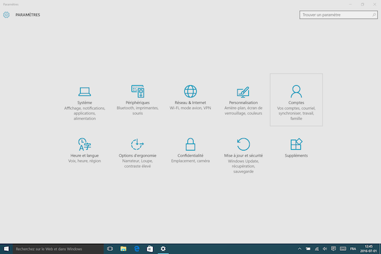Open the Mise à jour et sécurité icon
Image resolution: width=381 pixels, height=254 pixels.
(243, 144)
